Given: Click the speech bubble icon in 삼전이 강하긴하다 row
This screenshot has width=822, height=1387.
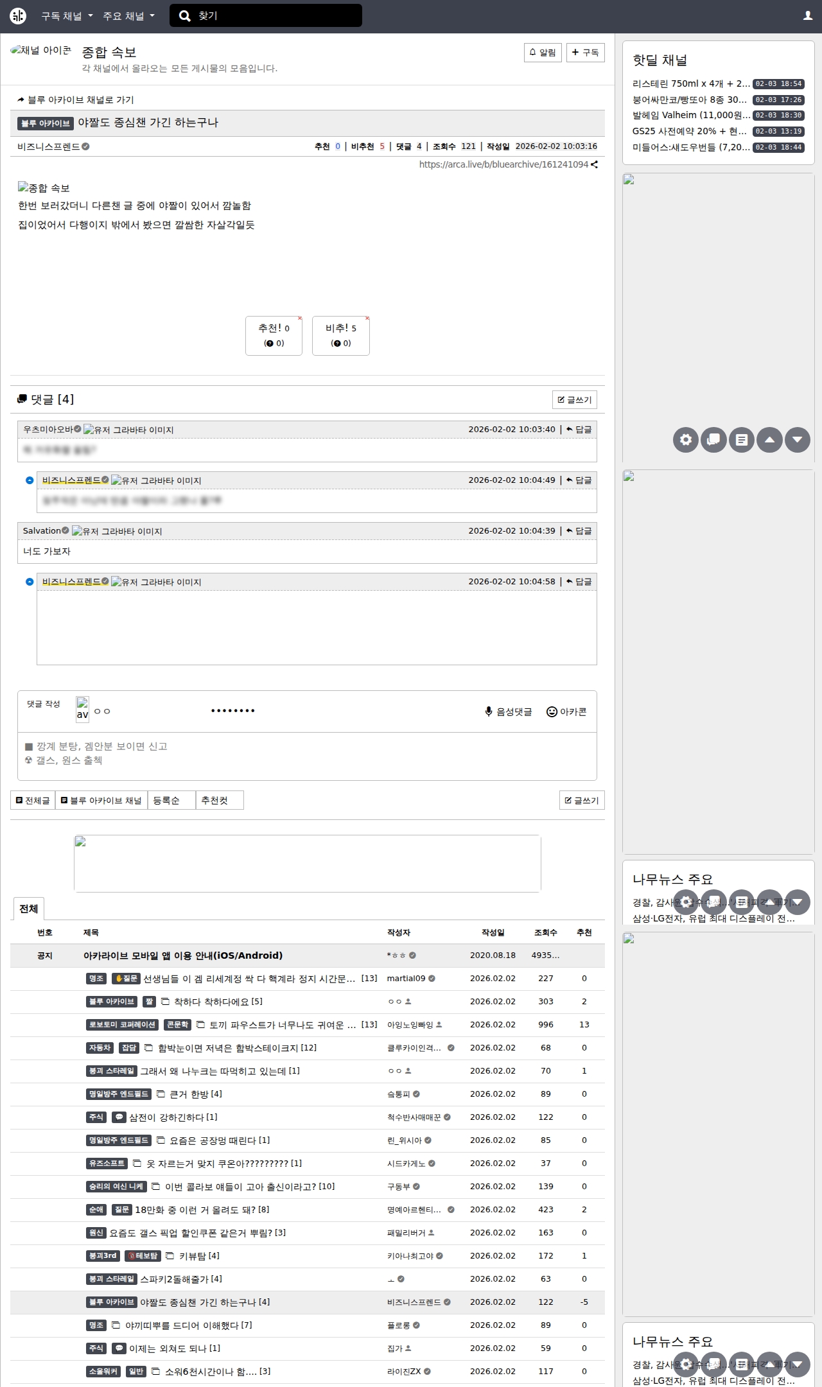Looking at the screenshot, I should 119,1117.
